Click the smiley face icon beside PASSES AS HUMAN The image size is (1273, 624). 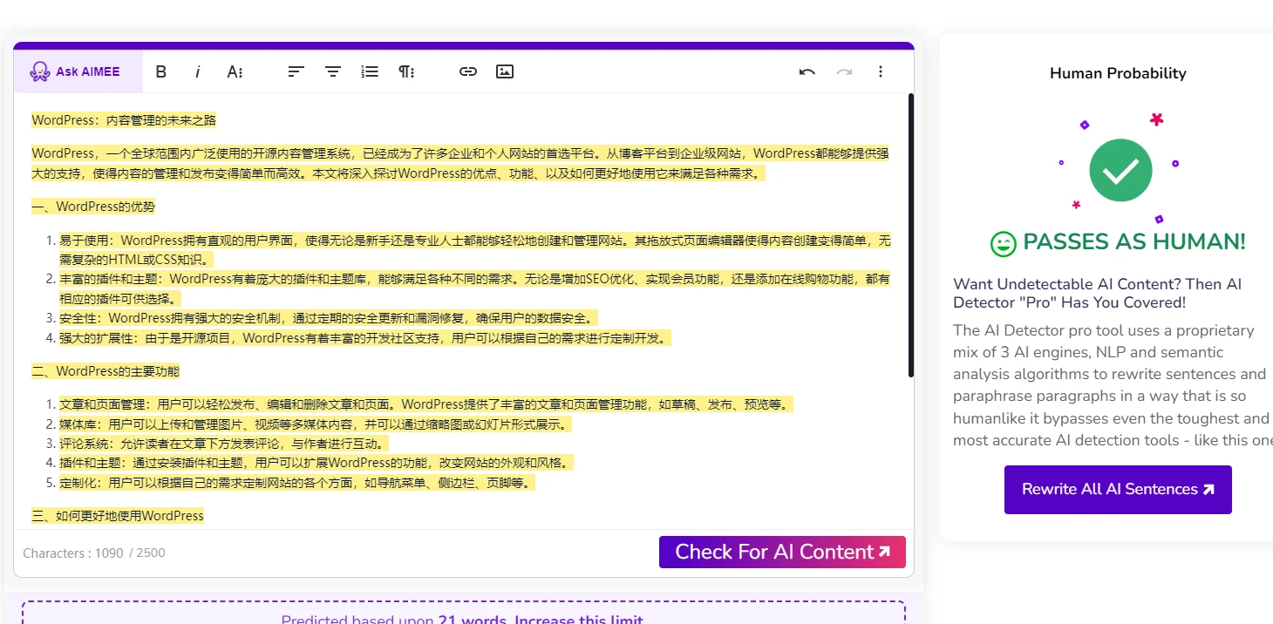point(1004,243)
